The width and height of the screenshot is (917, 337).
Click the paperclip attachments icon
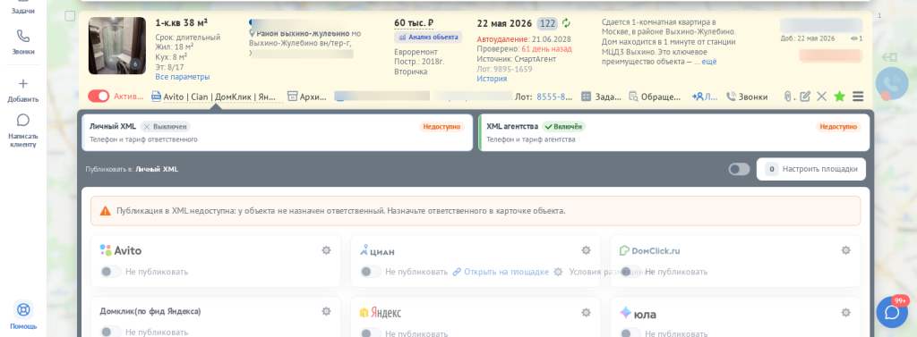pos(788,97)
